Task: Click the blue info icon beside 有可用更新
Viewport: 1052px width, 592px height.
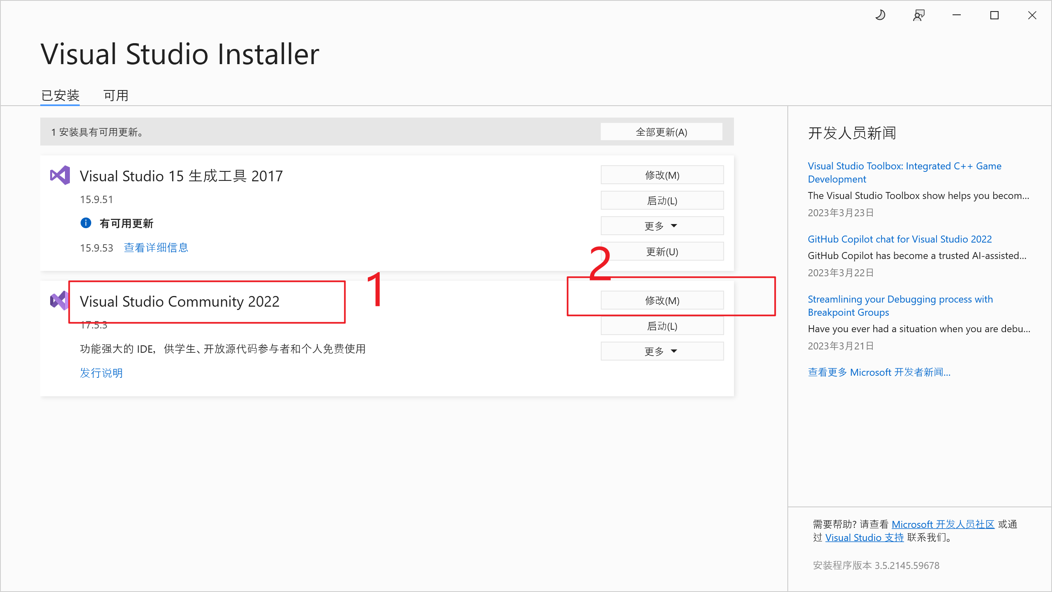Action: [85, 223]
